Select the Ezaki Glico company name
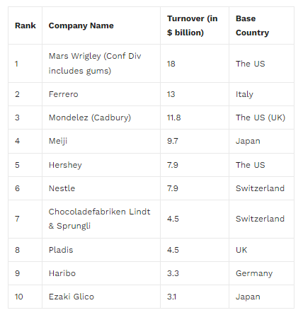Screen dimensions: 303x315 72,297
